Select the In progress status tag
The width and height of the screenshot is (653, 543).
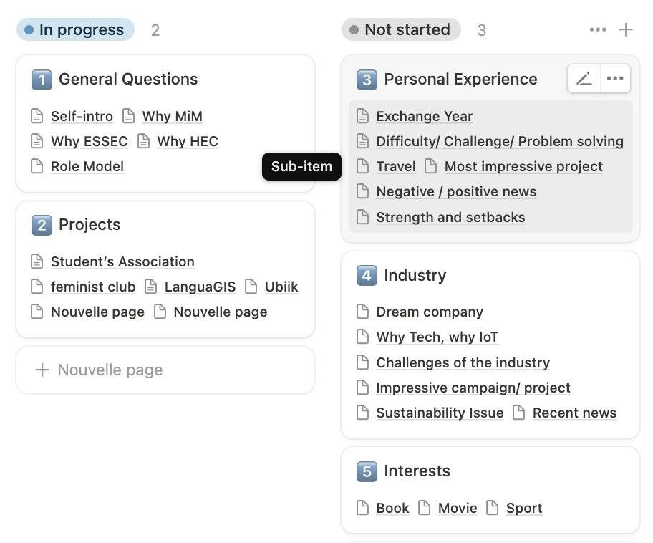coord(75,29)
